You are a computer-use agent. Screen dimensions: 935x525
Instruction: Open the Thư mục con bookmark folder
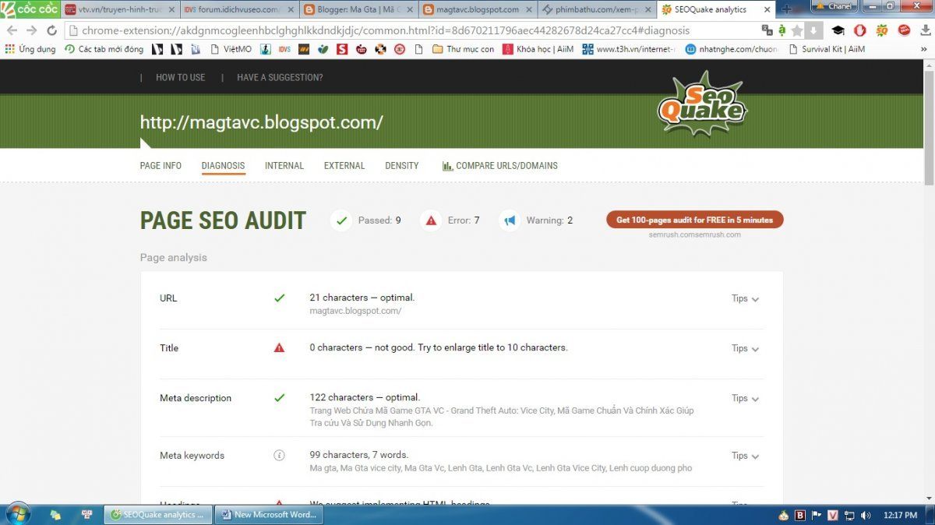[x=463, y=49]
